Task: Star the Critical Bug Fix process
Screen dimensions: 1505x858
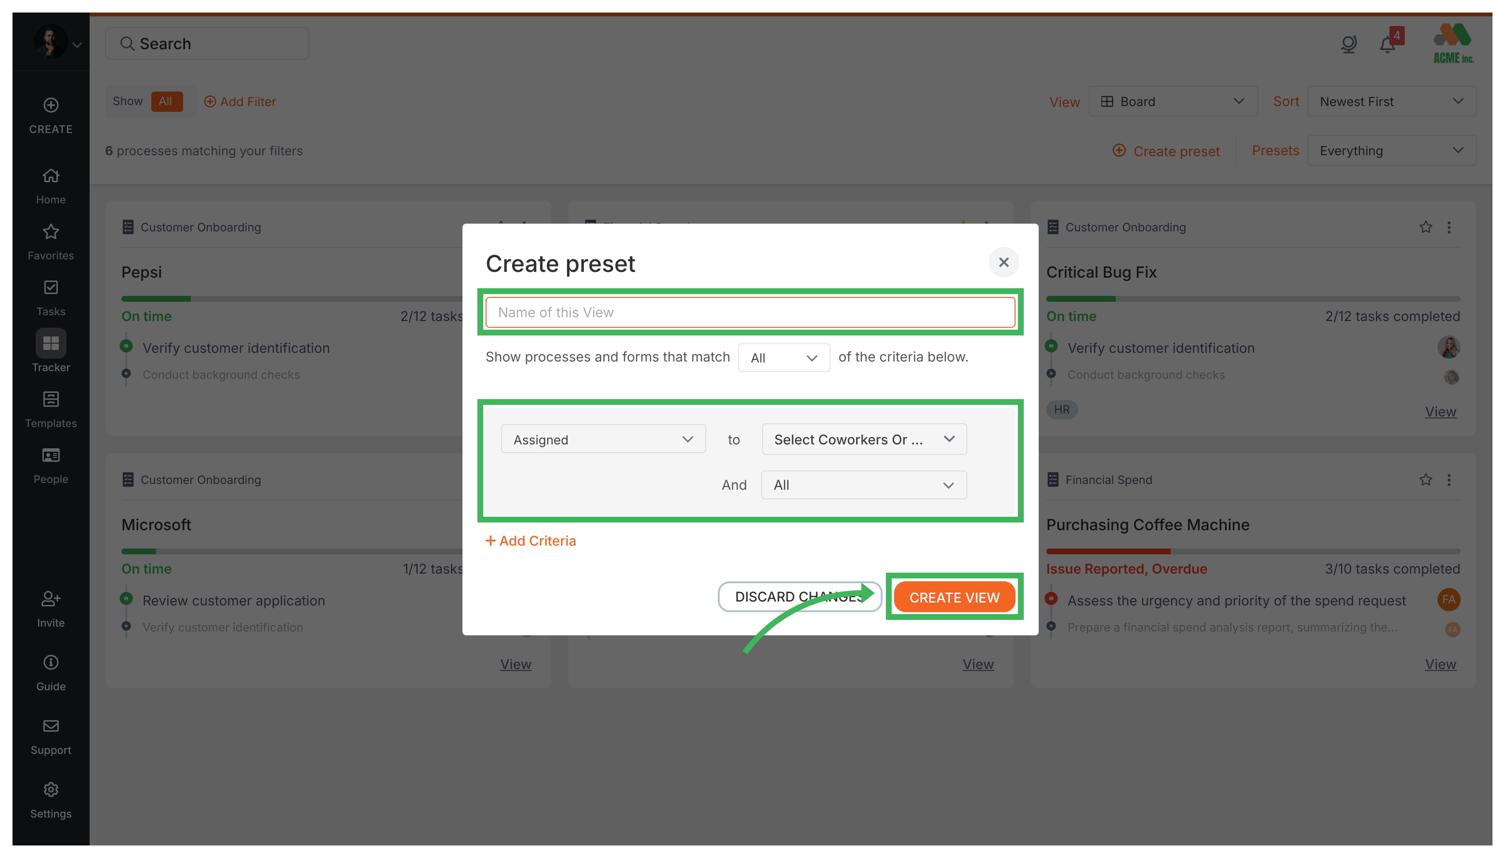Action: tap(1426, 227)
